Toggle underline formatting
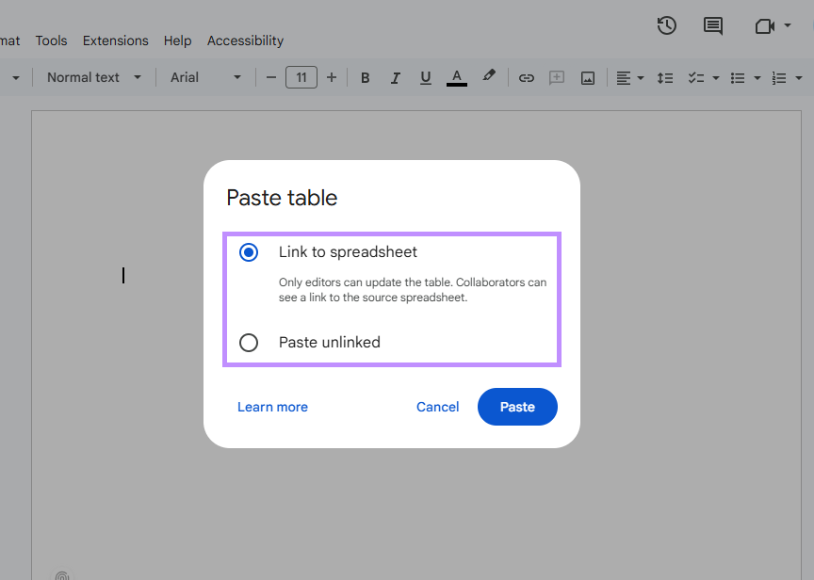The height and width of the screenshot is (580, 814). 425,77
